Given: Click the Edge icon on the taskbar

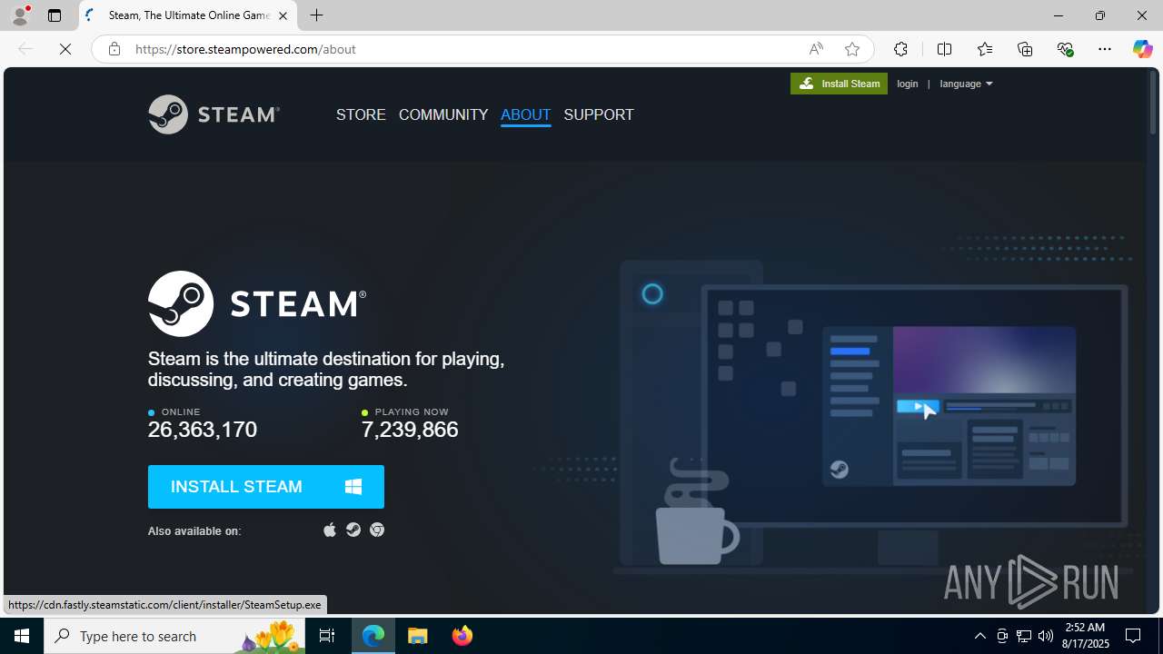Looking at the screenshot, I should (373, 636).
